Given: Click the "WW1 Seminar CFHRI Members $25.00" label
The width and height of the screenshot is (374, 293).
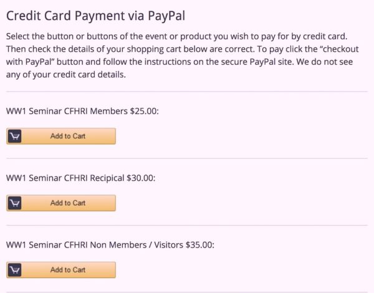Looking at the screenshot, I should [82, 111].
